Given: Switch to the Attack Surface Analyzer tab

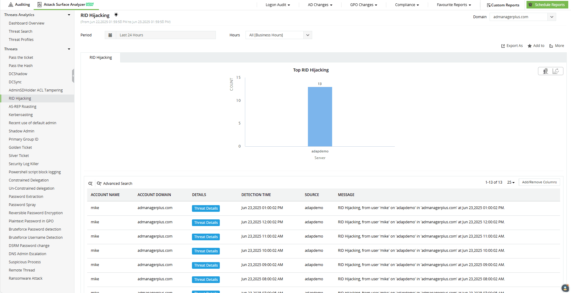Looking at the screenshot, I should [65, 5].
